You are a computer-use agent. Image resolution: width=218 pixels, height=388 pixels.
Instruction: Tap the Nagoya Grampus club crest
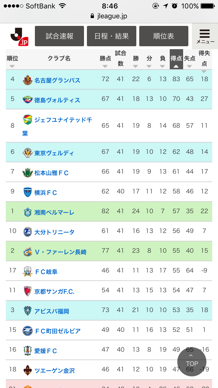(x=28, y=80)
